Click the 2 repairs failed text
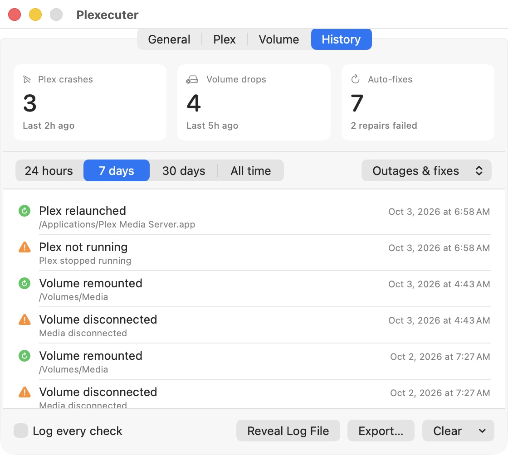Viewport: 508px width, 455px height. (384, 126)
